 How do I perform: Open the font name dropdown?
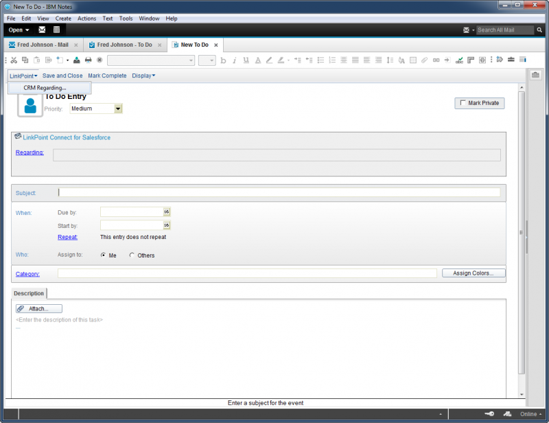[191, 60]
